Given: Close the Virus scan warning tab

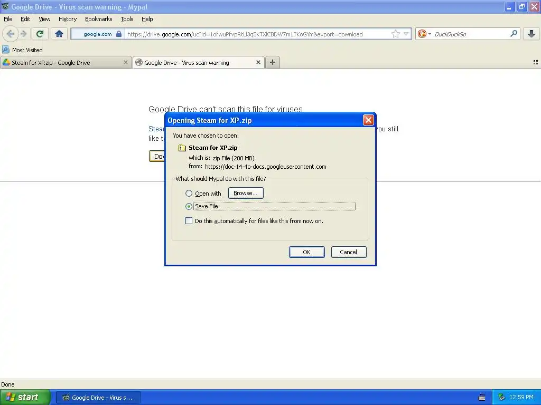Looking at the screenshot, I should pyautogui.click(x=258, y=62).
